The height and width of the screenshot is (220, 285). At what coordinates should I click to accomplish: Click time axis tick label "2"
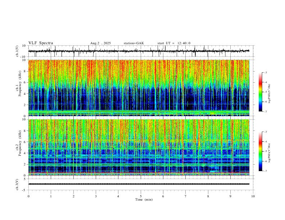[73, 196]
